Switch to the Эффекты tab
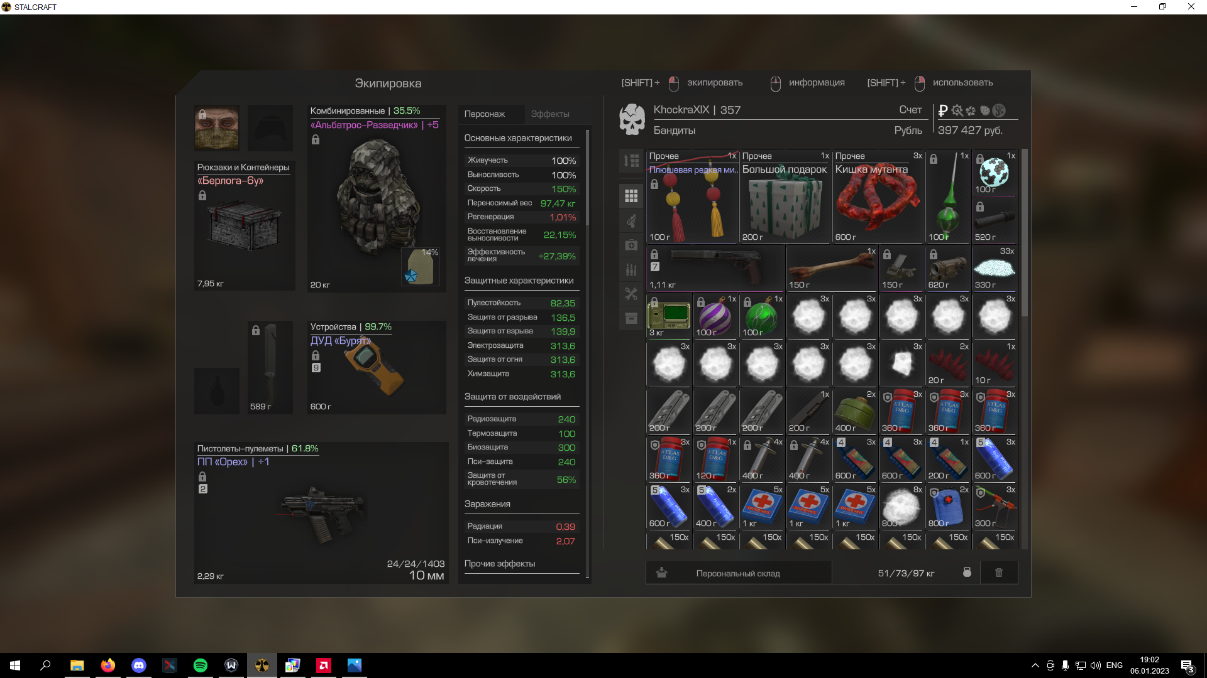This screenshot has width=1207, height=678. click(550, 114)
